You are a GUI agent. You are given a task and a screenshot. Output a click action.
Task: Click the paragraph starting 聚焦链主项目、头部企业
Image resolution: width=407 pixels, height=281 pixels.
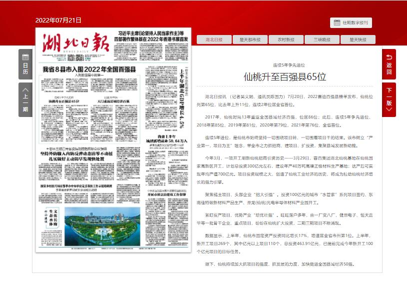point(285,198)
